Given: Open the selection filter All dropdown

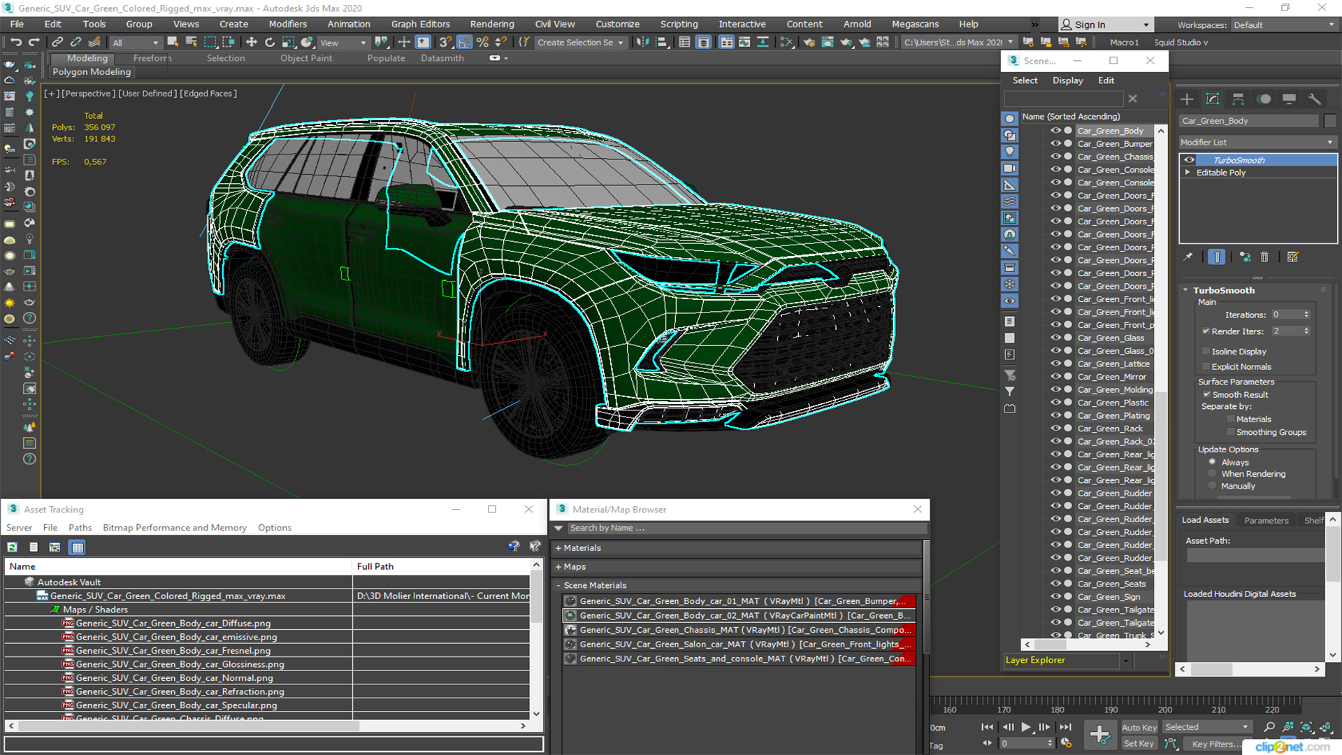Looking at the screenshot, I should pos(136,43).
